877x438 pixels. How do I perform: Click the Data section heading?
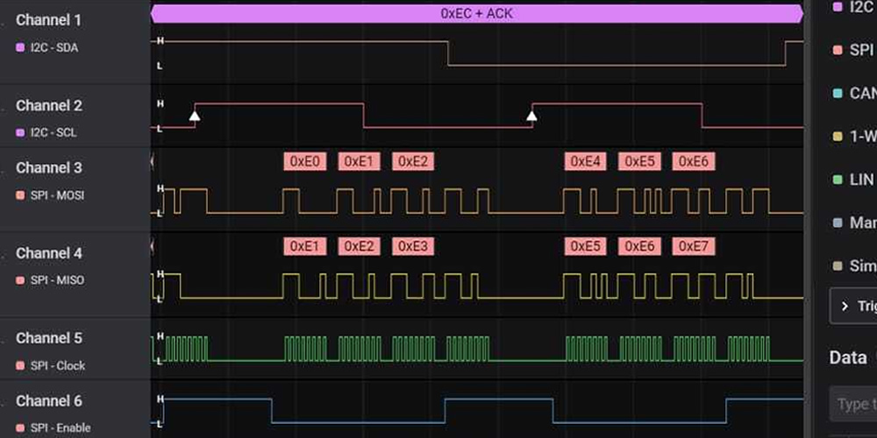point(848,357)
